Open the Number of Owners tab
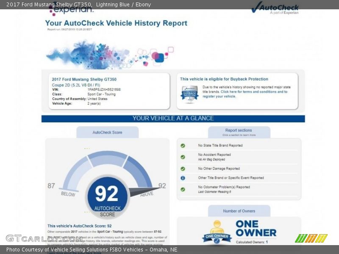The width and height of the screenshot is (339, 254). pyautogui.click(x=239, y=211)
